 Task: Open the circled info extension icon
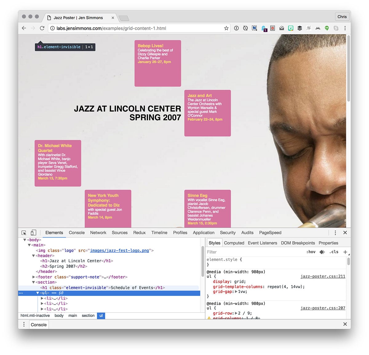(236, 28)
